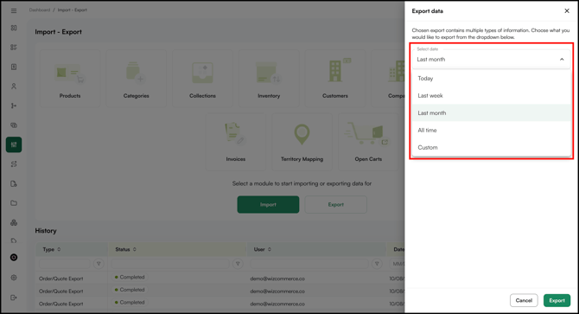
Task: Click the logout icon at sidebar bottom
Action: point(14,298)
